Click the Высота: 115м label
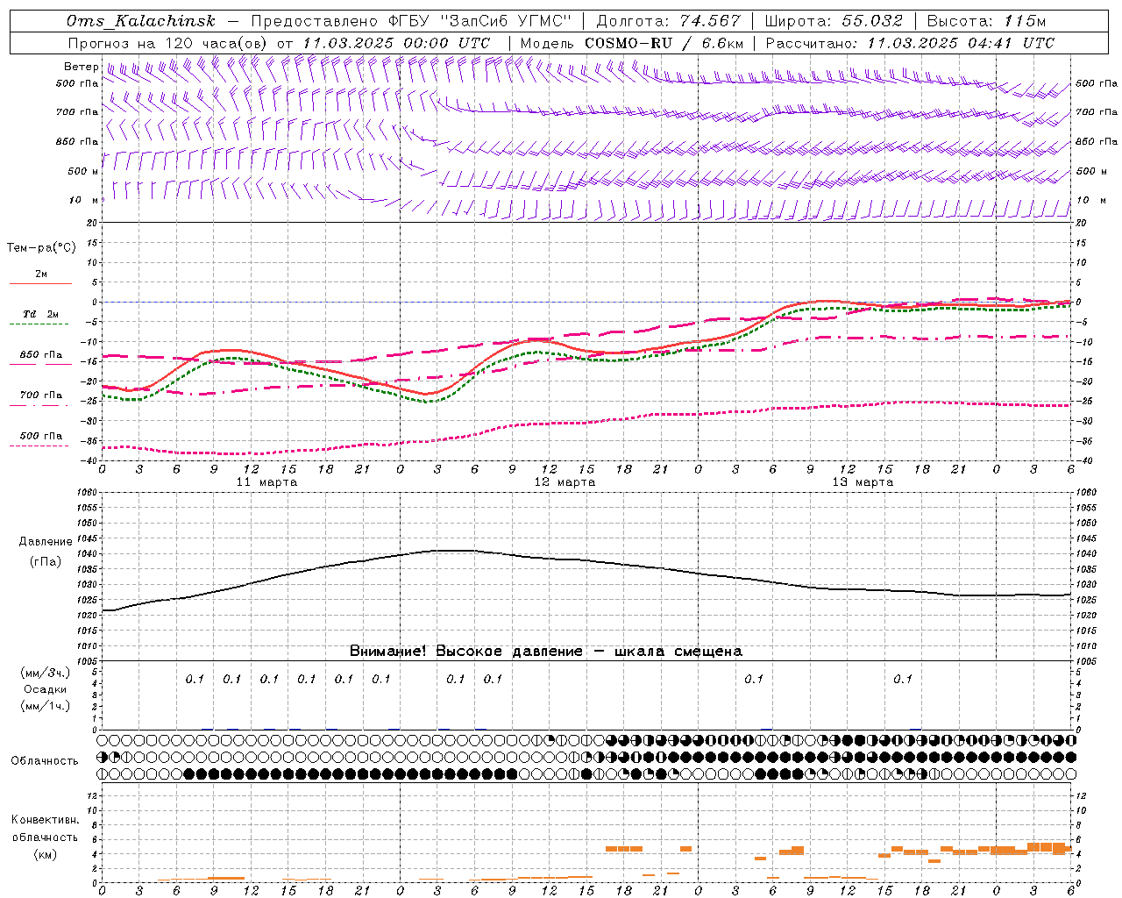 click(x=987, y=21)
